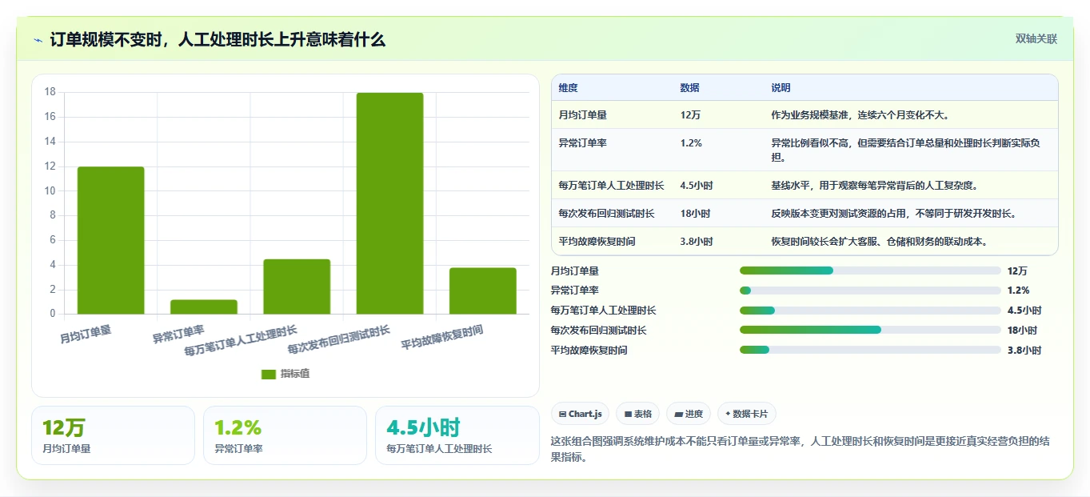1090x497 pixels.
Task: Click the tallest bar, 每次发布回归测试时长
Action: click(x=389, y=203)
